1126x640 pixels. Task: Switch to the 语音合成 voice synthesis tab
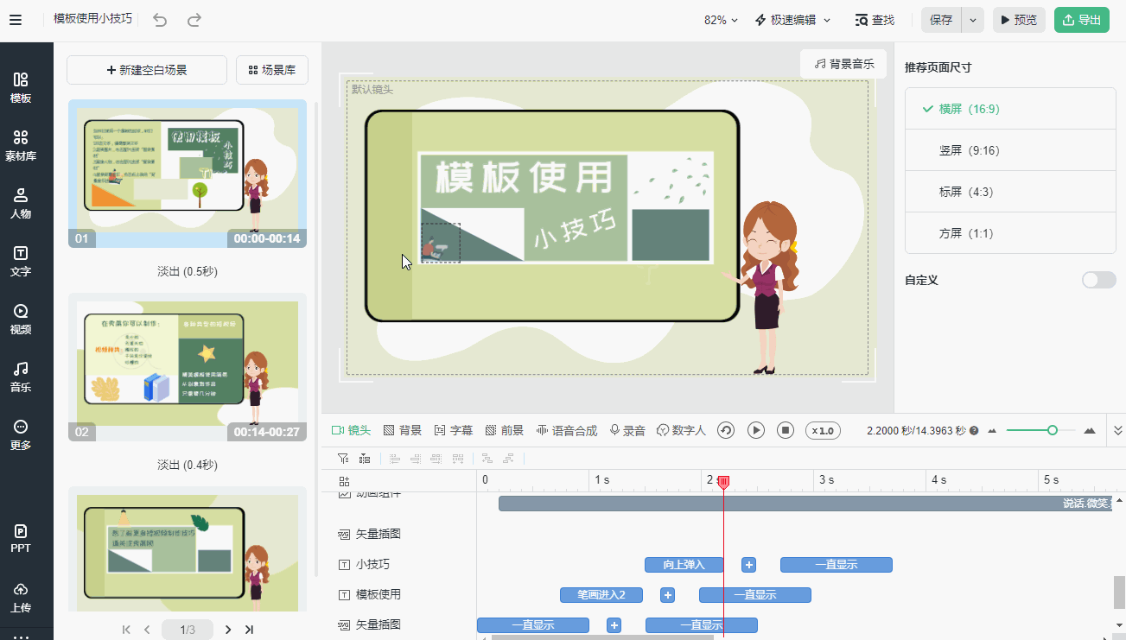[567, 430]
